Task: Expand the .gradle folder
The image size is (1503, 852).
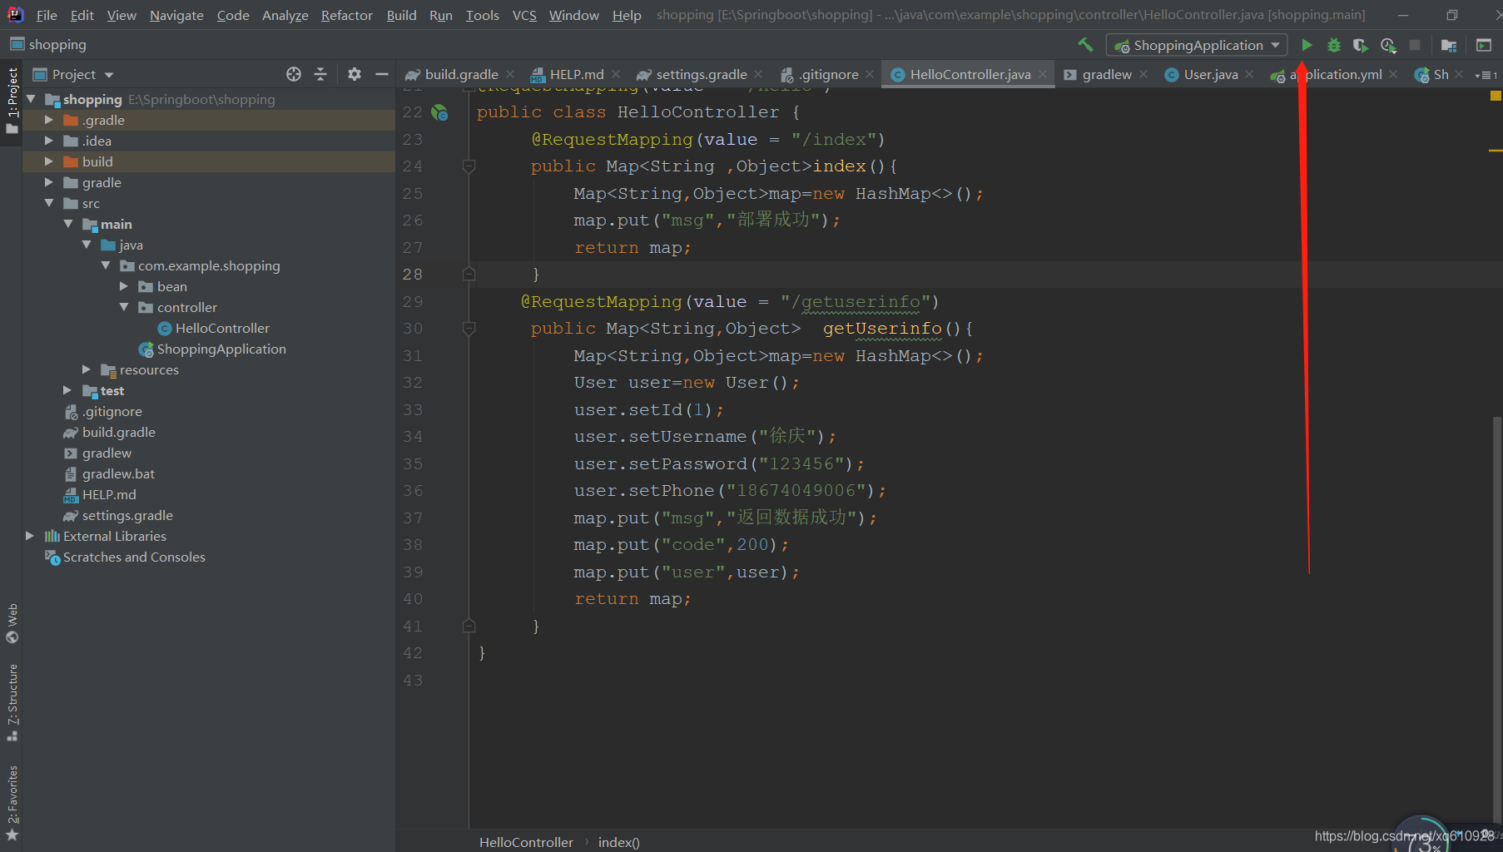Action: click(48, 120)
